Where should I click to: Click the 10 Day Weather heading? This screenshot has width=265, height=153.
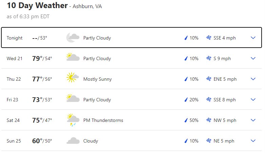click(37, 5)
